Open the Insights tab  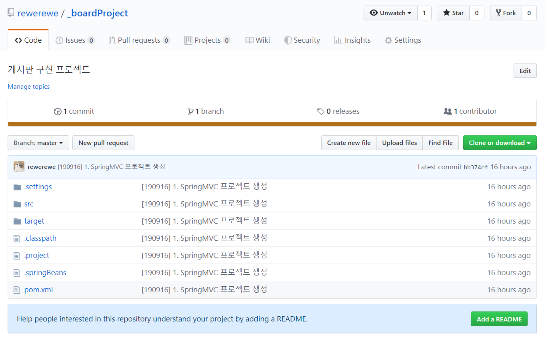[x=352, y=40]
